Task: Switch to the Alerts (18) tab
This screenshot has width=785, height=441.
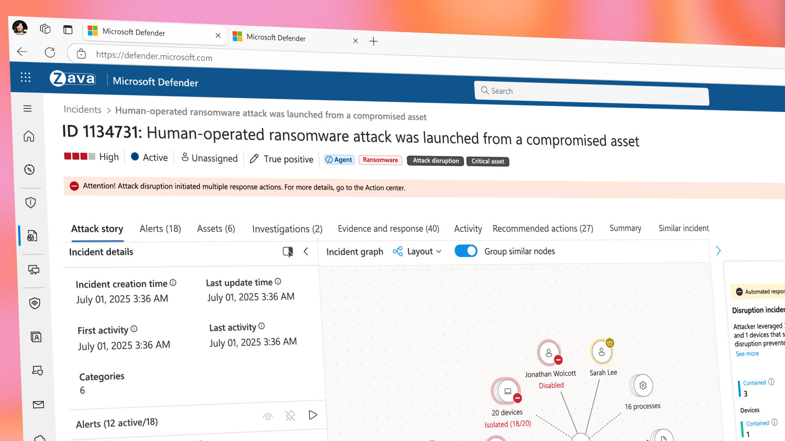Action: coord(160,229)
